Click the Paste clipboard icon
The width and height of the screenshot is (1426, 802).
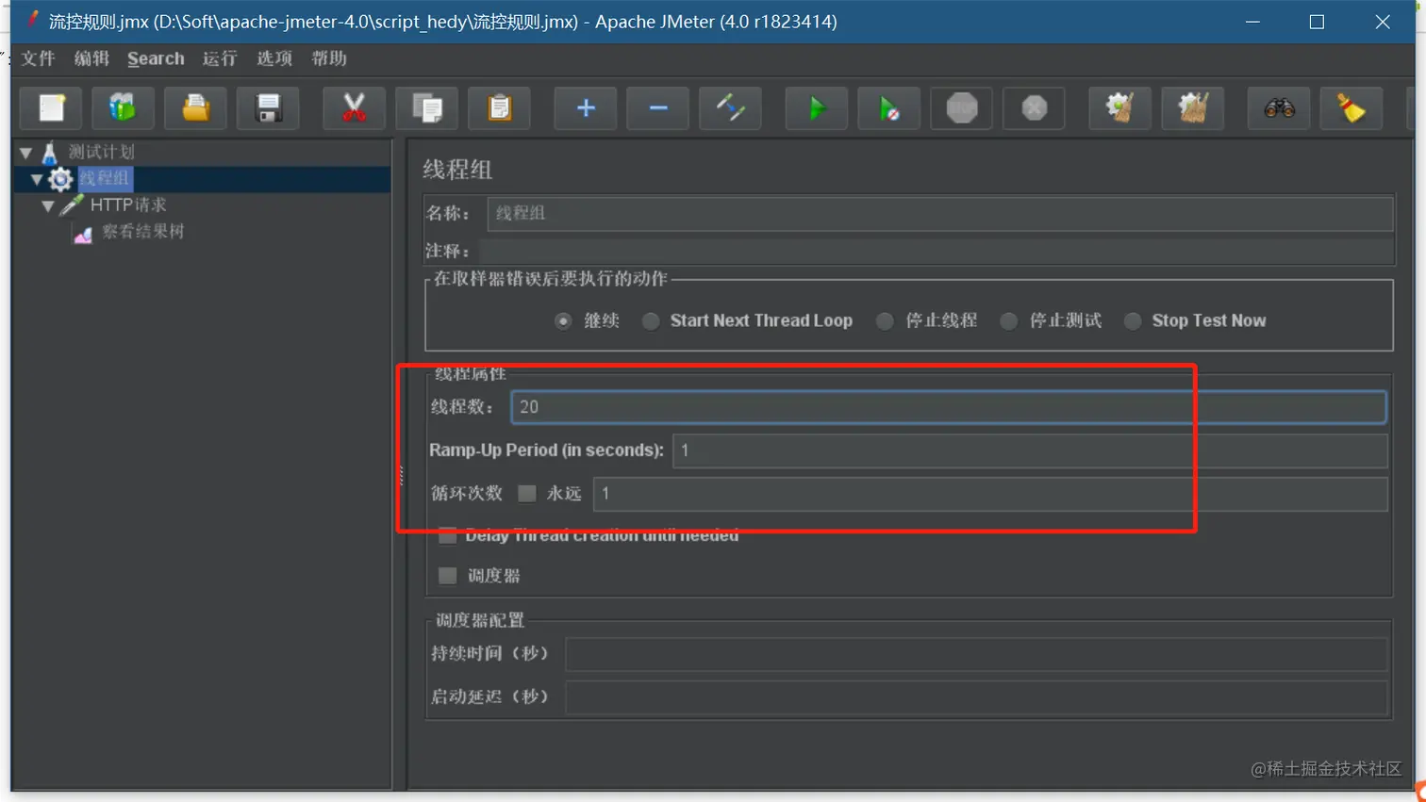tap(500, 108)
